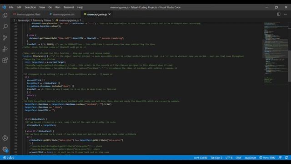Image resolution: width=291 pixels, height=164 pixels.
Task: Click the feedback icon in status bar
Action: click(x=280, y=158)
